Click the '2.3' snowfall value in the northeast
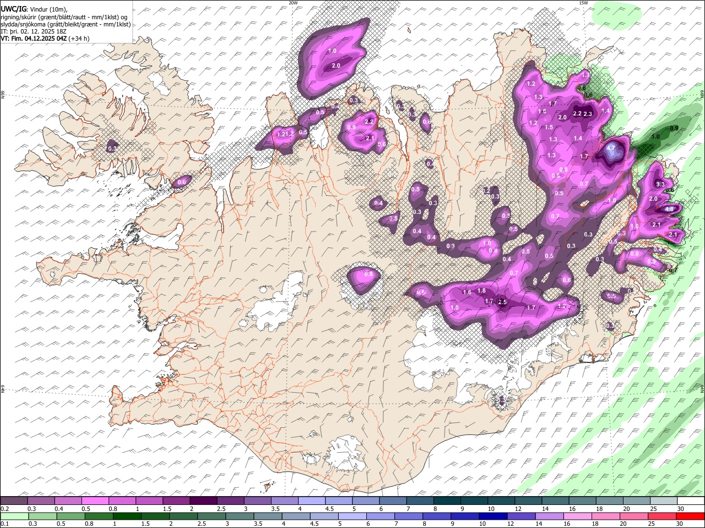The image size is (705, 528). pos(588,114)
